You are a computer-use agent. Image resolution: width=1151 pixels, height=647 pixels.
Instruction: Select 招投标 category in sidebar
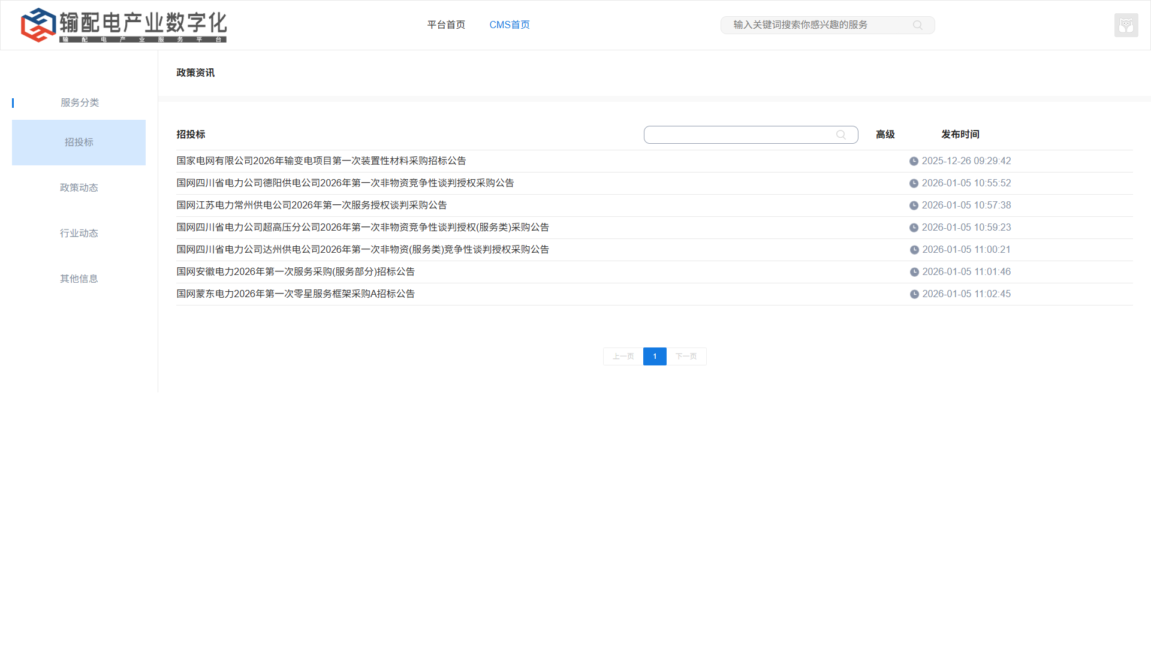pos(79,143)
